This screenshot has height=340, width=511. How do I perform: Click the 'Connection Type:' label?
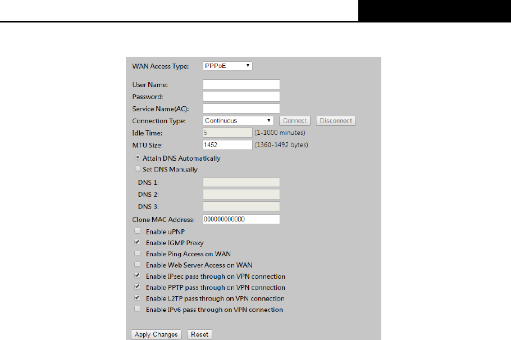pos(159,121)
